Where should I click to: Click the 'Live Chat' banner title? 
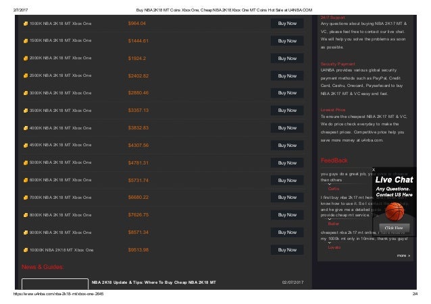click(x=394, y=180)
